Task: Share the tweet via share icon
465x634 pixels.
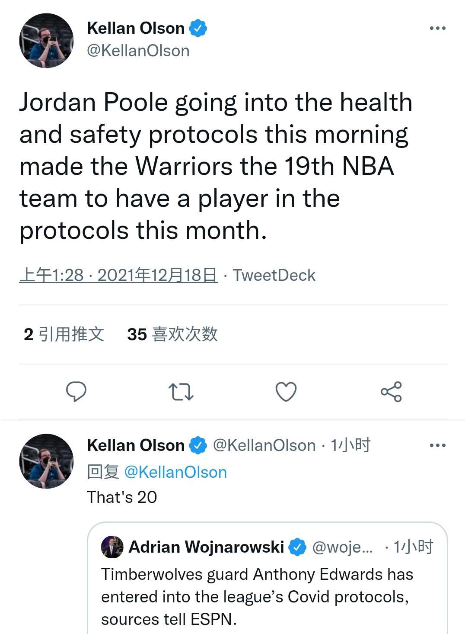Action: (x=391, y=392)
